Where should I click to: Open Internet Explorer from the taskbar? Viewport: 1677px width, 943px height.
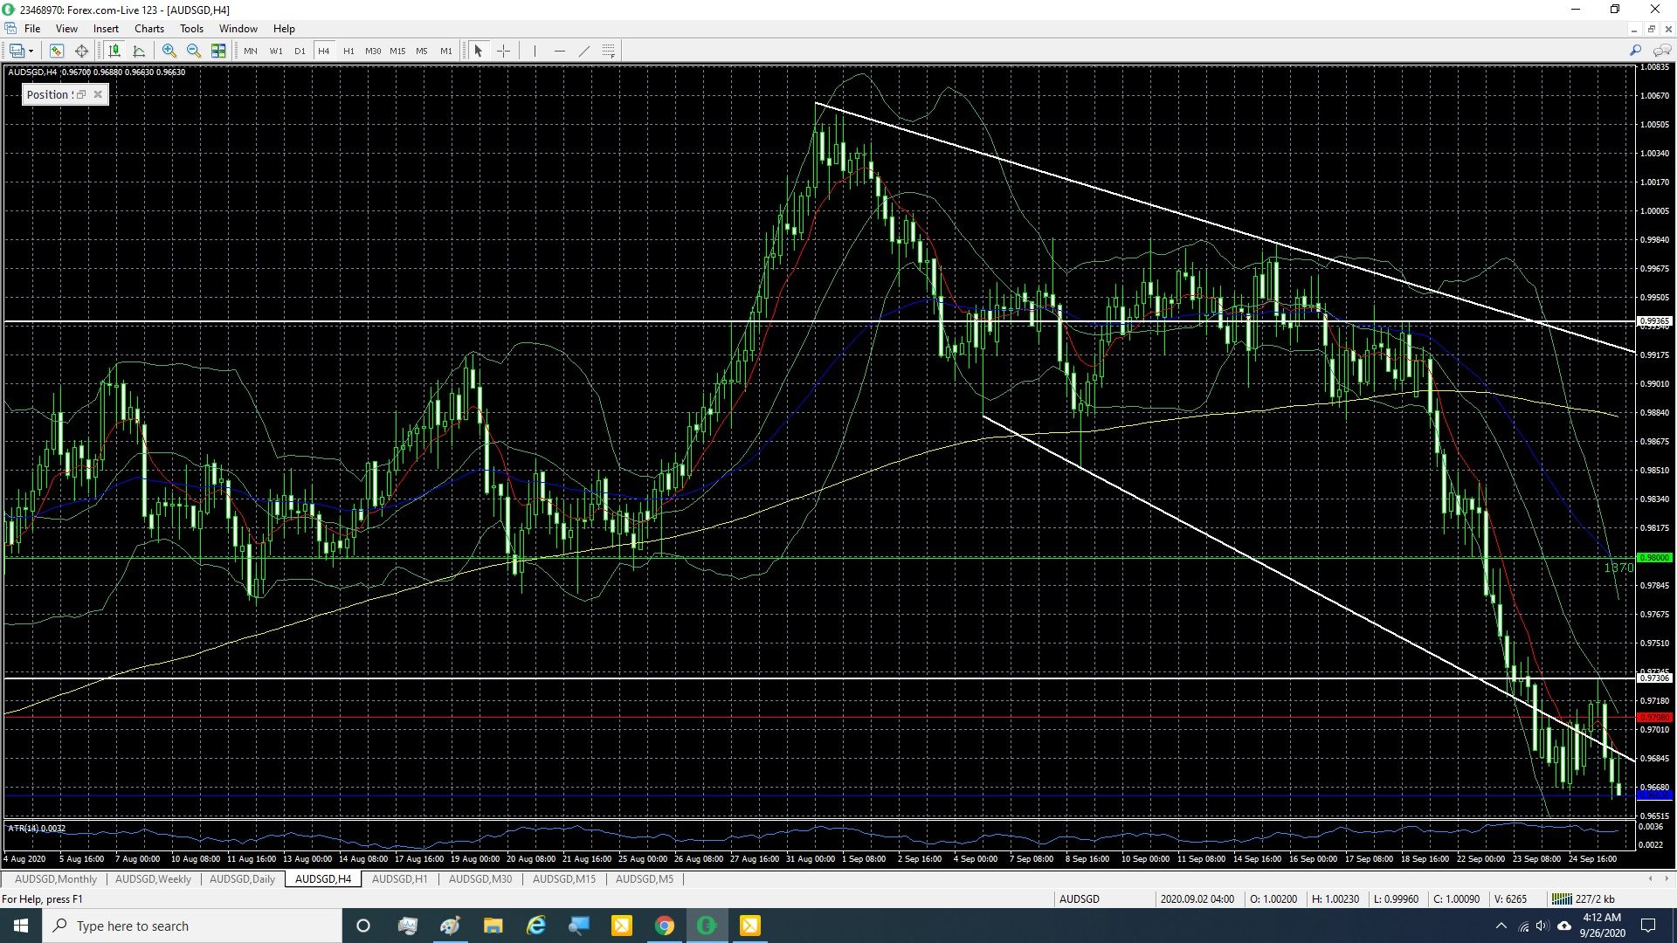(x=536, y=926)
